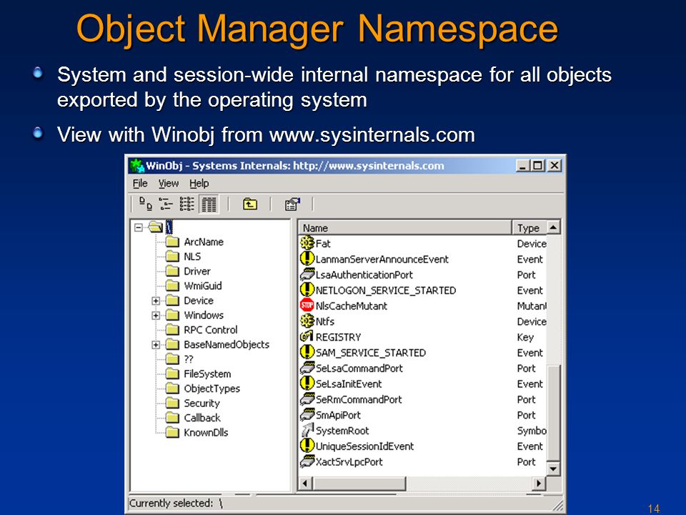686x515 pixels.
Task: Select the Security folder
Action: pos(202,403)
